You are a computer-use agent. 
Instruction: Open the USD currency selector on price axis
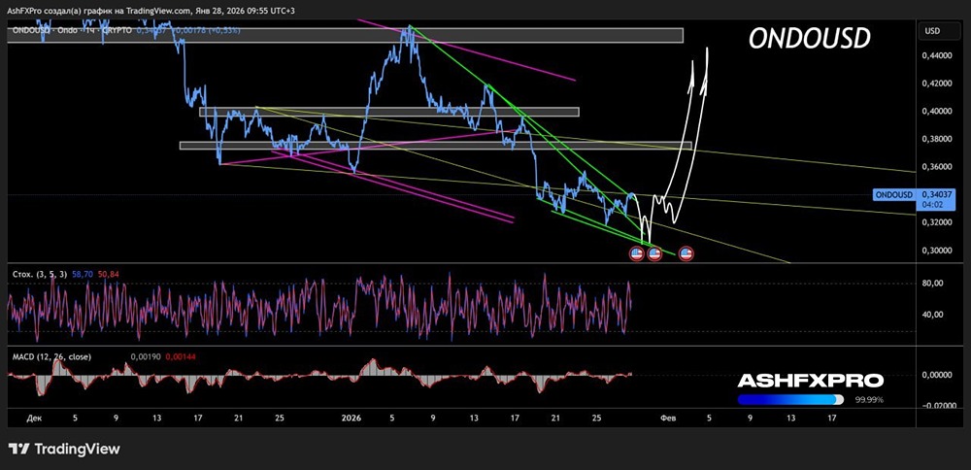click(932, 31)
